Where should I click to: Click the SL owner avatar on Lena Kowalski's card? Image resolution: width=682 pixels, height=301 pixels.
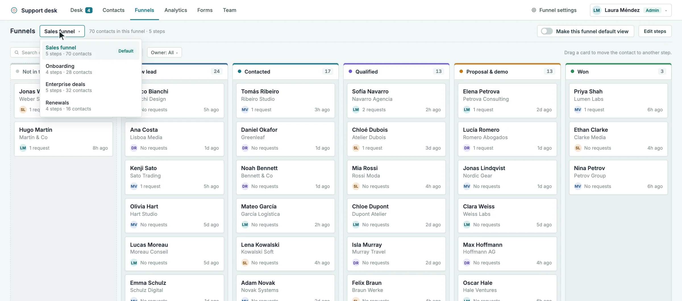pos(245,263)
